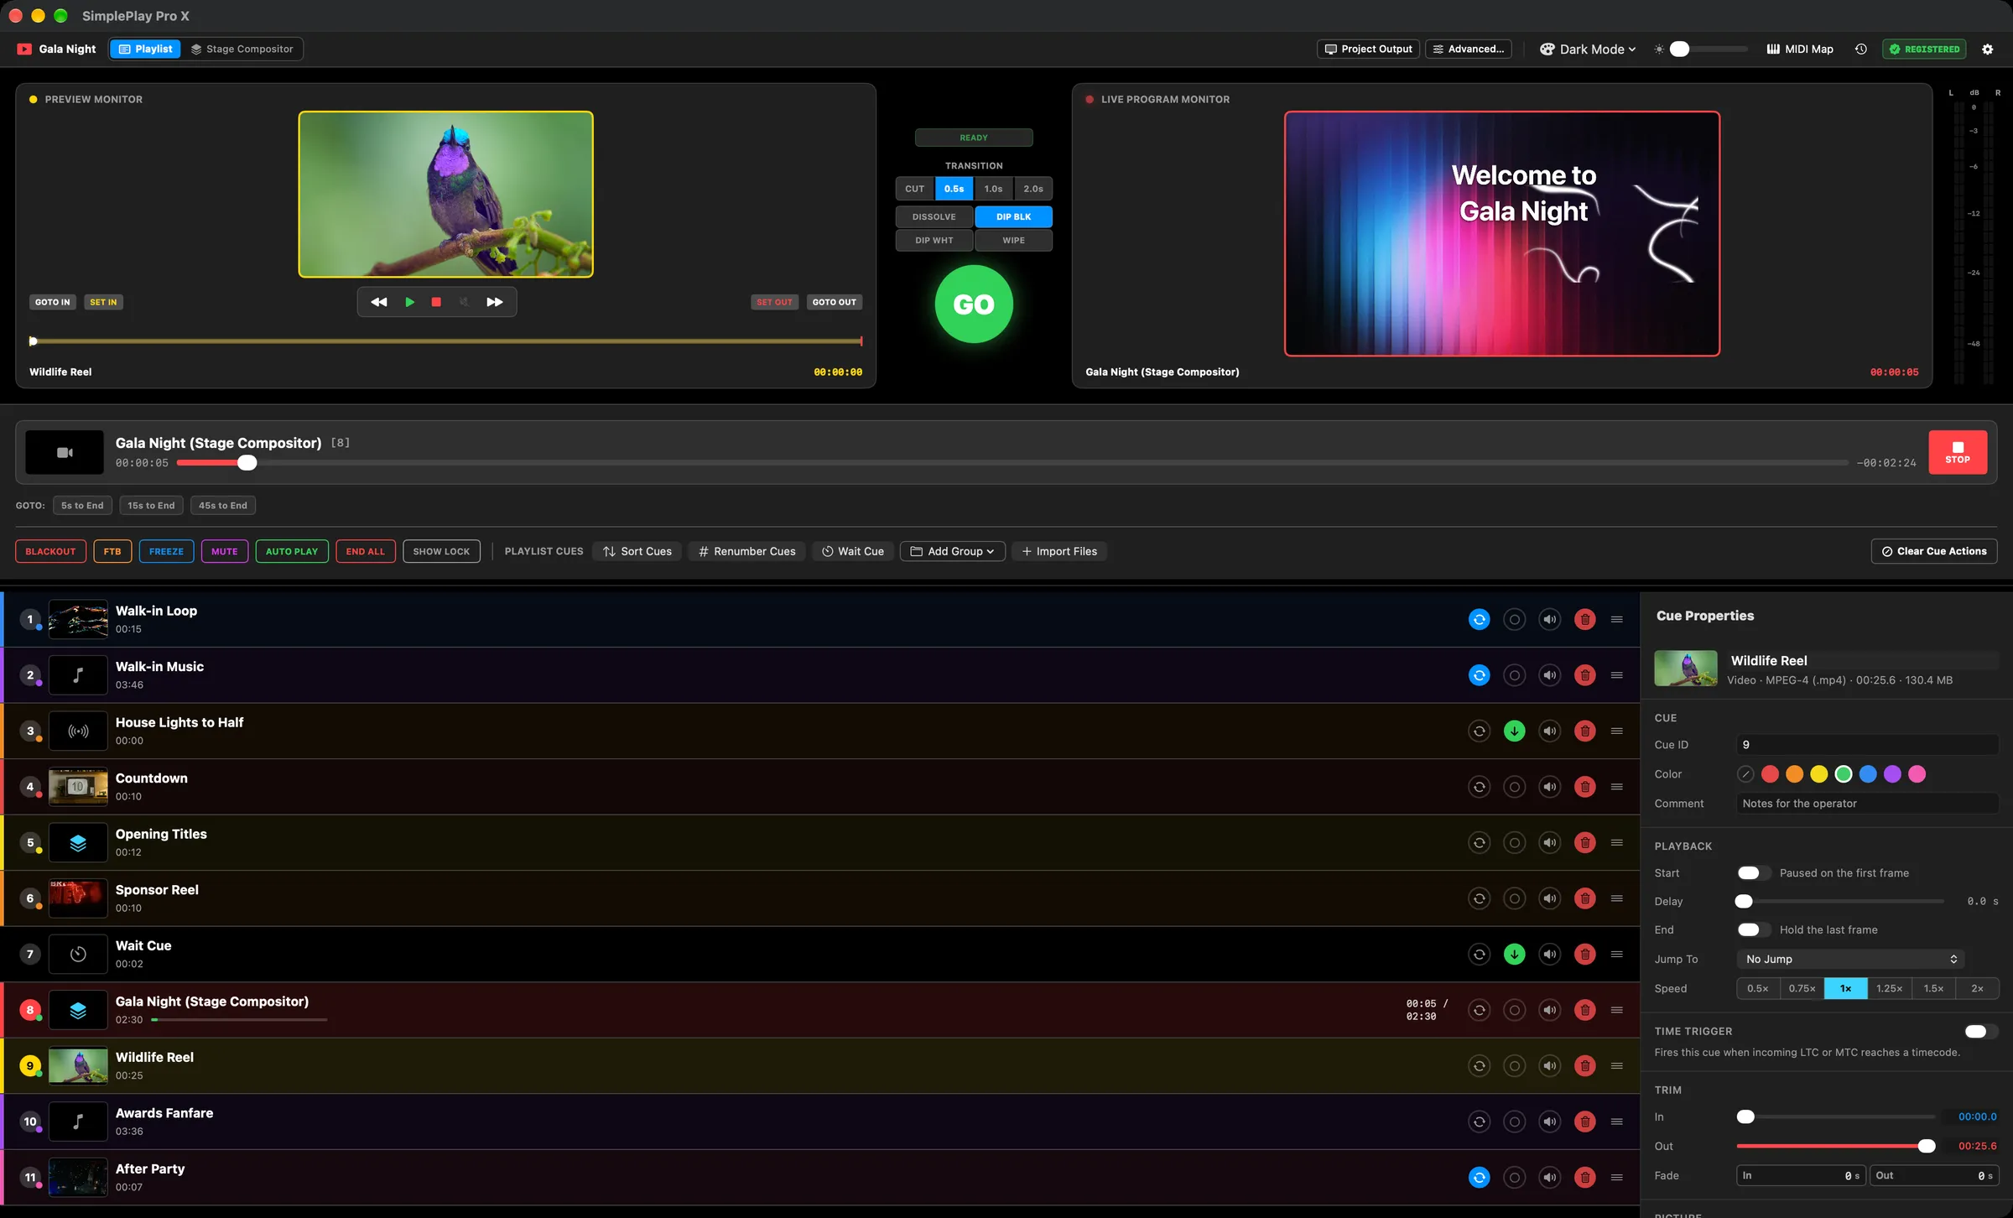Viewport: 2013px width, 1218px height.
Task: Toggle the FREEZE output button
Action: pyautogui.click(x=166, y=551)
